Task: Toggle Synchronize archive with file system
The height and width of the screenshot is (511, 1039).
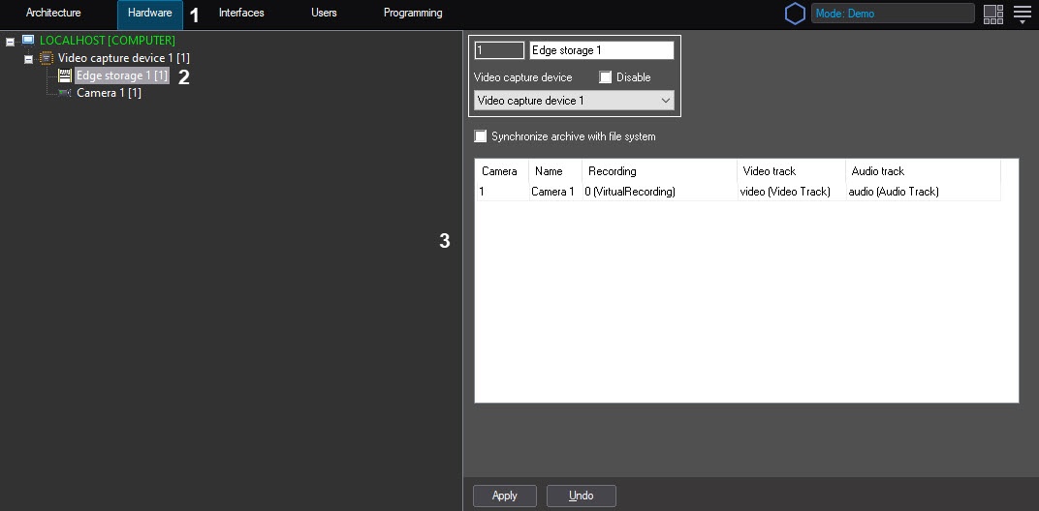Action: click(x=481, y=136)
